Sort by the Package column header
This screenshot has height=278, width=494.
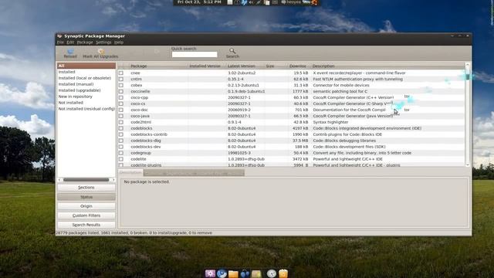point(158,66)
